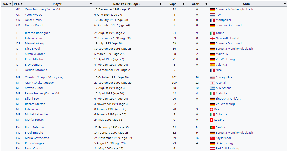Click the Portugal flag icon beside Benfica
The width and height of the screenshot is (288, 152).
(x=212, y=128)
